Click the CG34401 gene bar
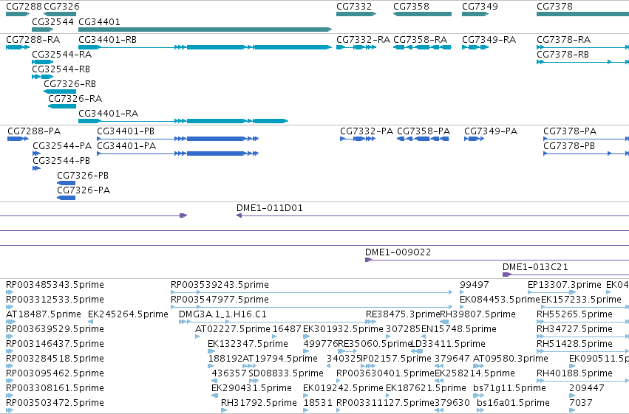The height and width of the screenshot is (414, 629). (x=205, y=30)
